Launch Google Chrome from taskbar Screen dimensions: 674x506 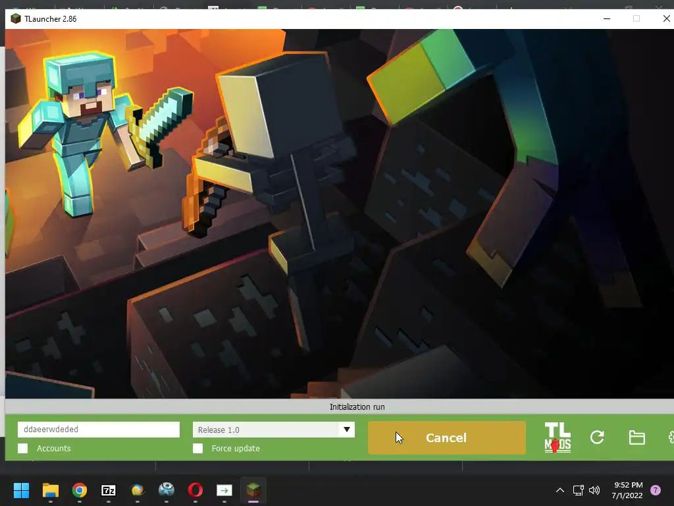pos(80,490)
